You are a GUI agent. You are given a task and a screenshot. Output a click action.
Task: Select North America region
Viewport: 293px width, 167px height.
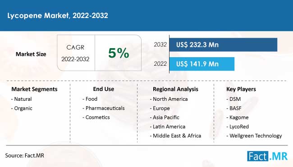click(169, 99)
